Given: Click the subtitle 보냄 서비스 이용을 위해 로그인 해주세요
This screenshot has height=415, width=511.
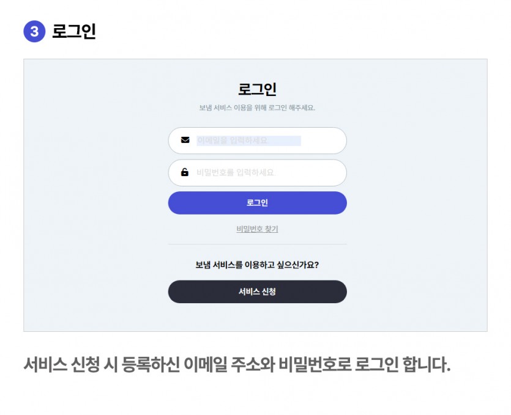Looking at the screenshot, I should pyautogui.click(x=257, y=108).
